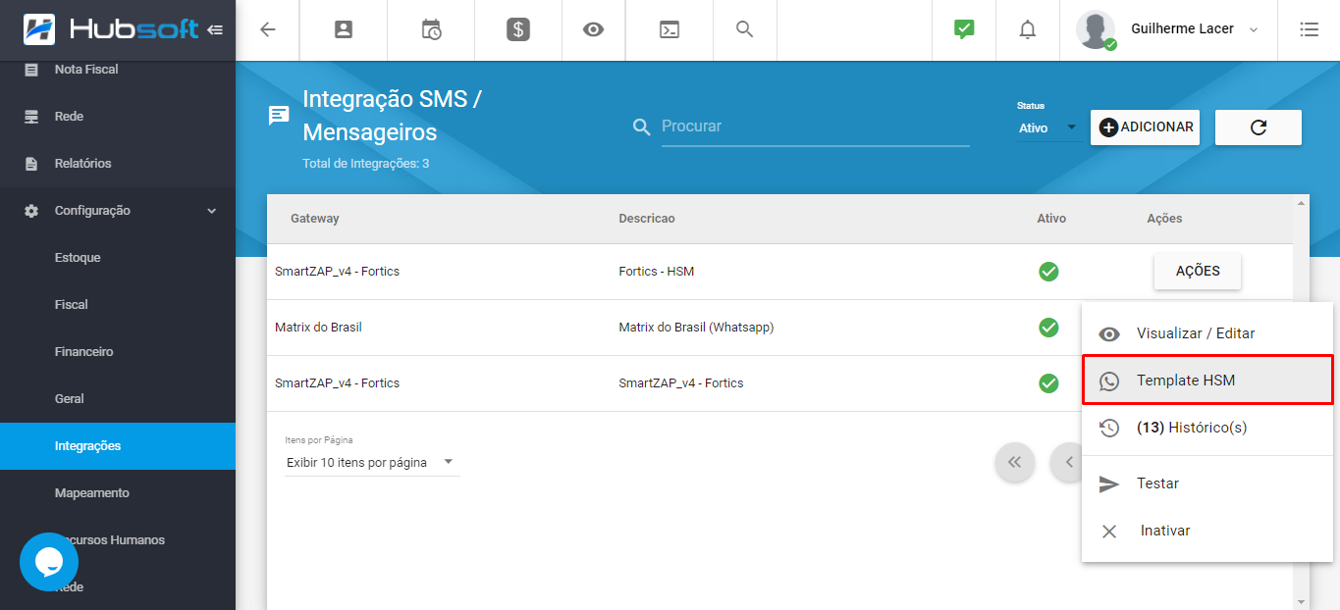The width and height of the screenshot is (1340, 610).
Task: Go to first page with double-arrow button
Action: click(1015, 462)
